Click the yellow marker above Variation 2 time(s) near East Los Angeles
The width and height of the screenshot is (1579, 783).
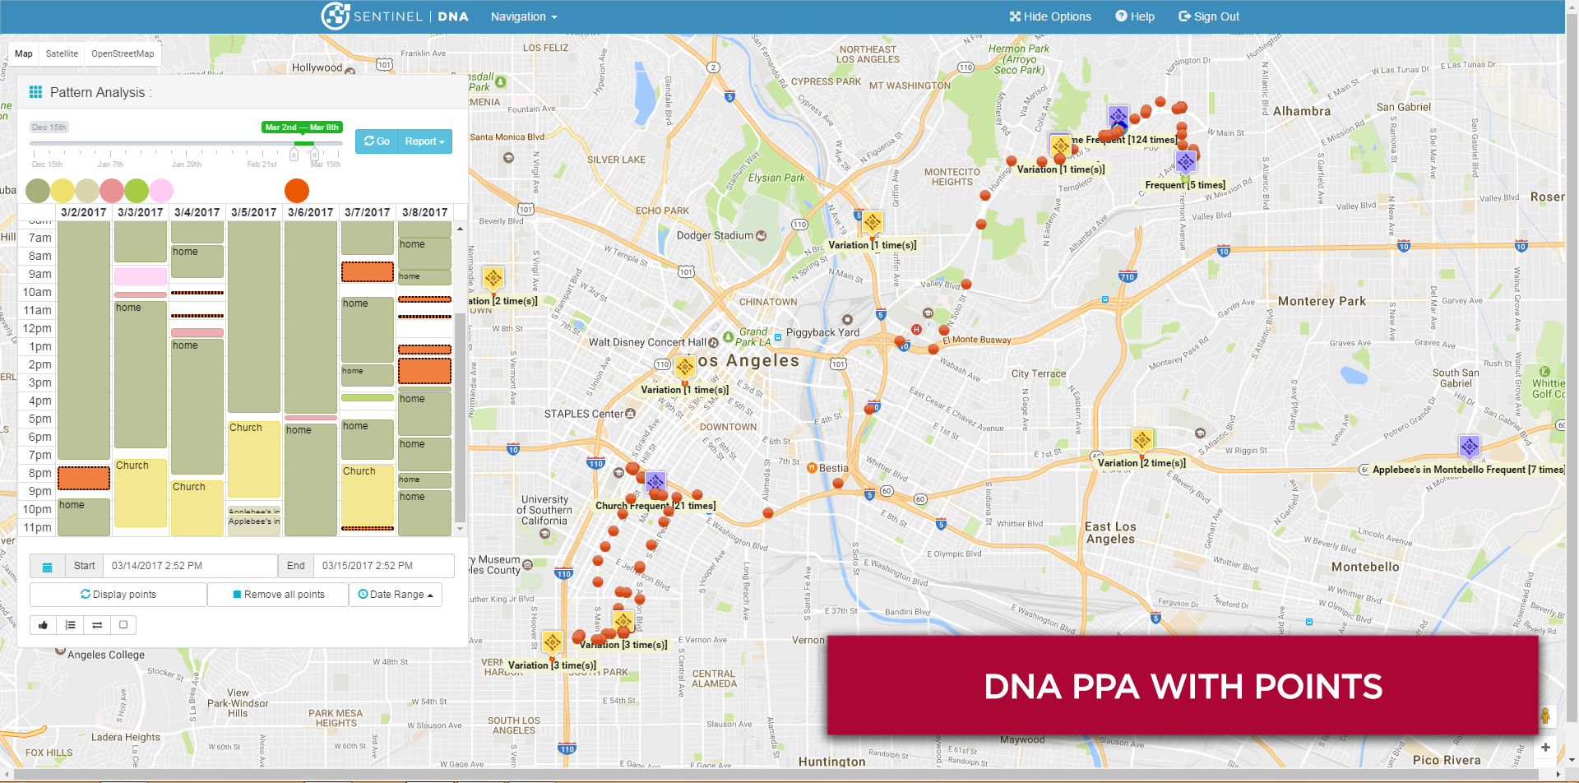1142,441
